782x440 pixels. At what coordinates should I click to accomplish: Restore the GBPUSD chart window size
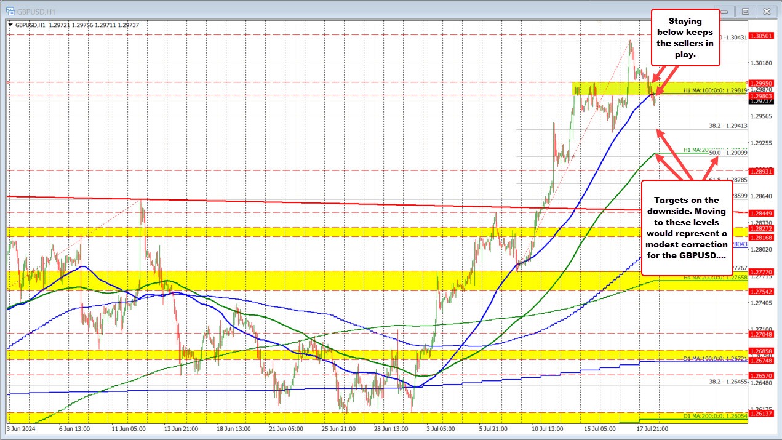[744, 10]
